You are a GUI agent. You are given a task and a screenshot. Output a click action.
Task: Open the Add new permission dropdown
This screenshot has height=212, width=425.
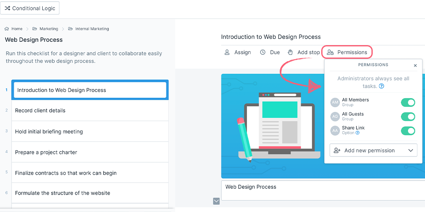[373, 150]
